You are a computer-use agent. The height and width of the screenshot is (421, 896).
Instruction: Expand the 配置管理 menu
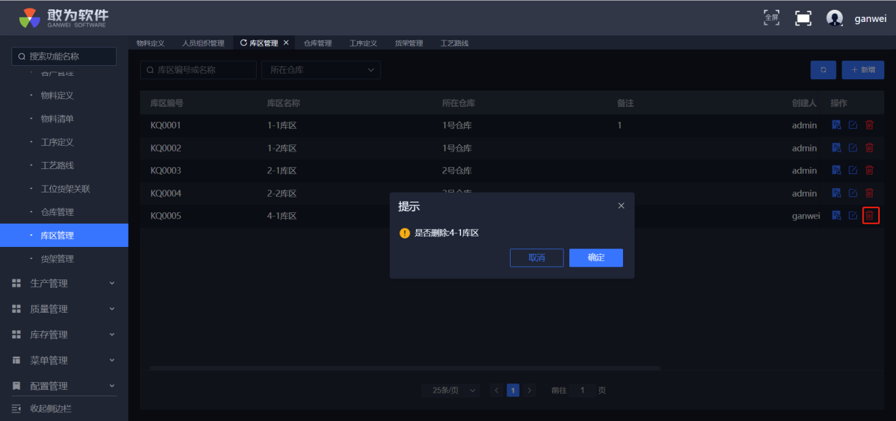click(x=64, y=386)
